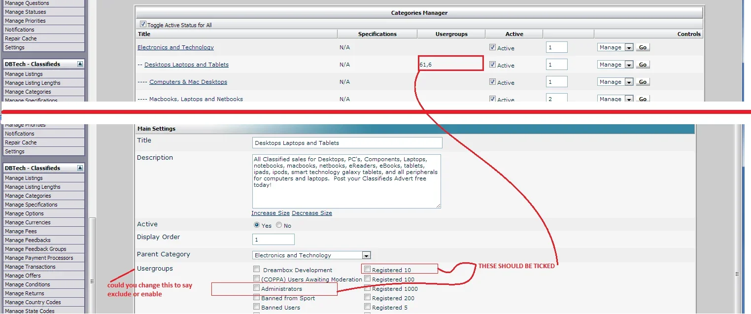The image size is (751, 314).
Task: Grab the Description textarea resize handle
Action: point(438,205)
